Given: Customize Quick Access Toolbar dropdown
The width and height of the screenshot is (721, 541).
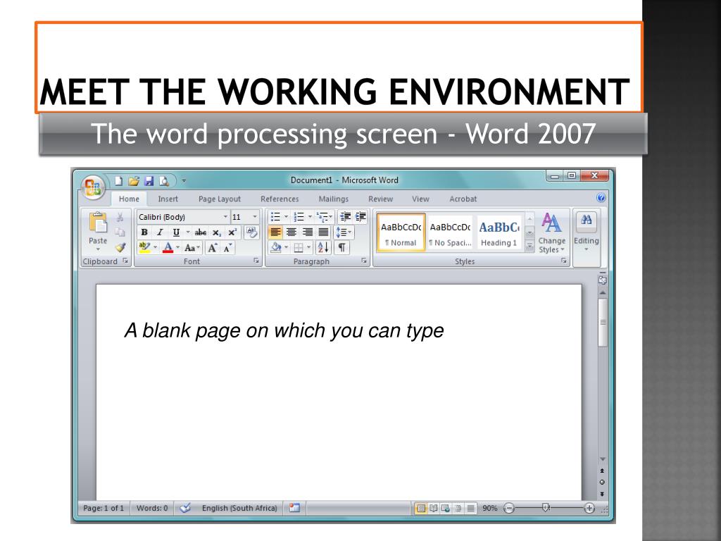Looking at the screenshot, I should tap(184, 181).
